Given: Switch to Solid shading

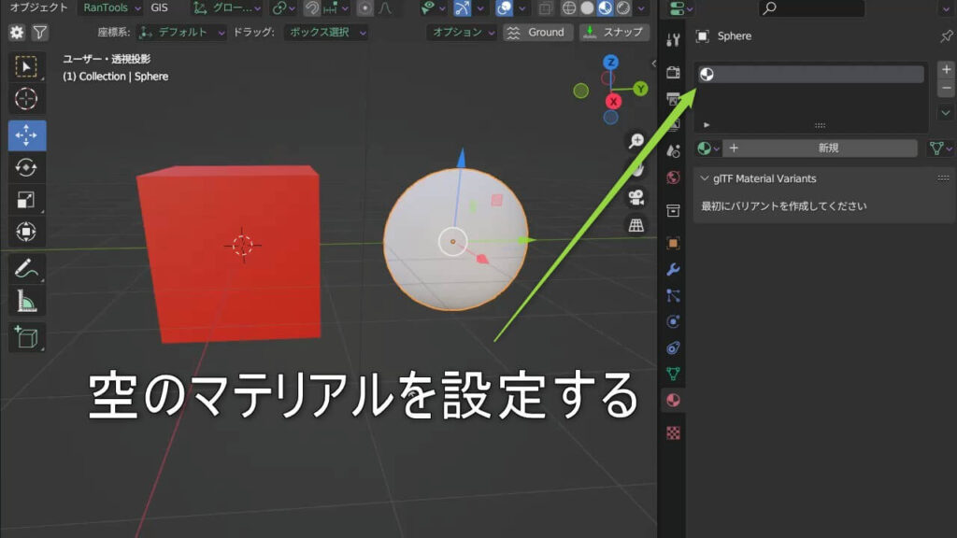Looking at the screenshot, I should point(587,7).
